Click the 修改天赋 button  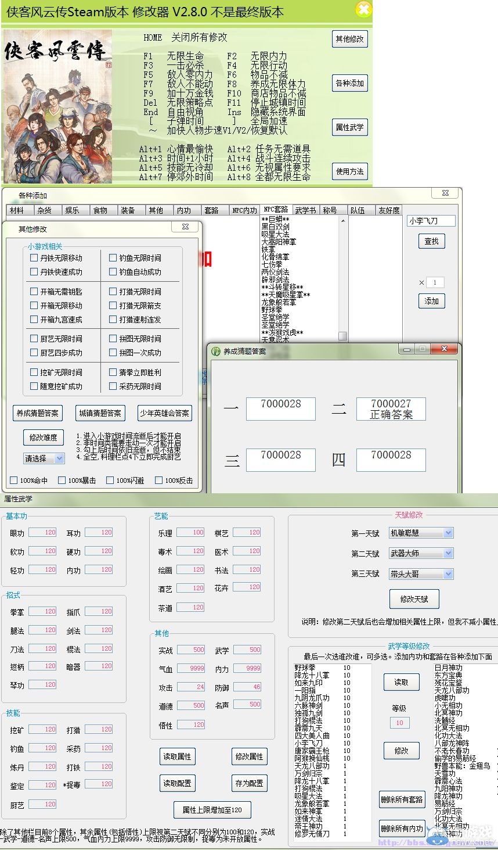pyautogui.click(x=414, y=599)
